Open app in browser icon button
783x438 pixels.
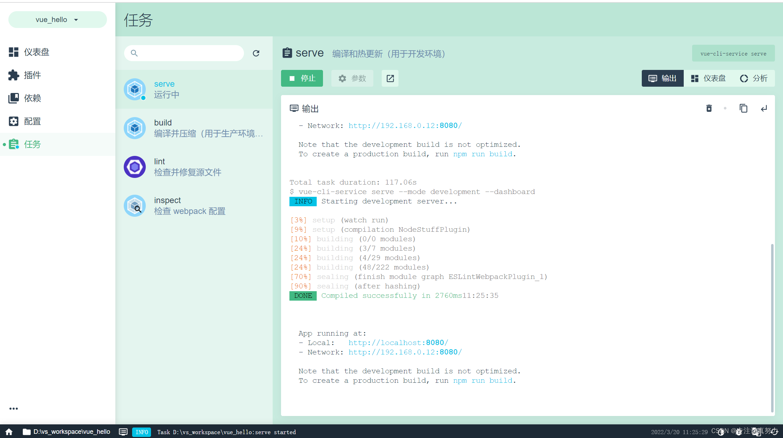[x=390, y=78]
